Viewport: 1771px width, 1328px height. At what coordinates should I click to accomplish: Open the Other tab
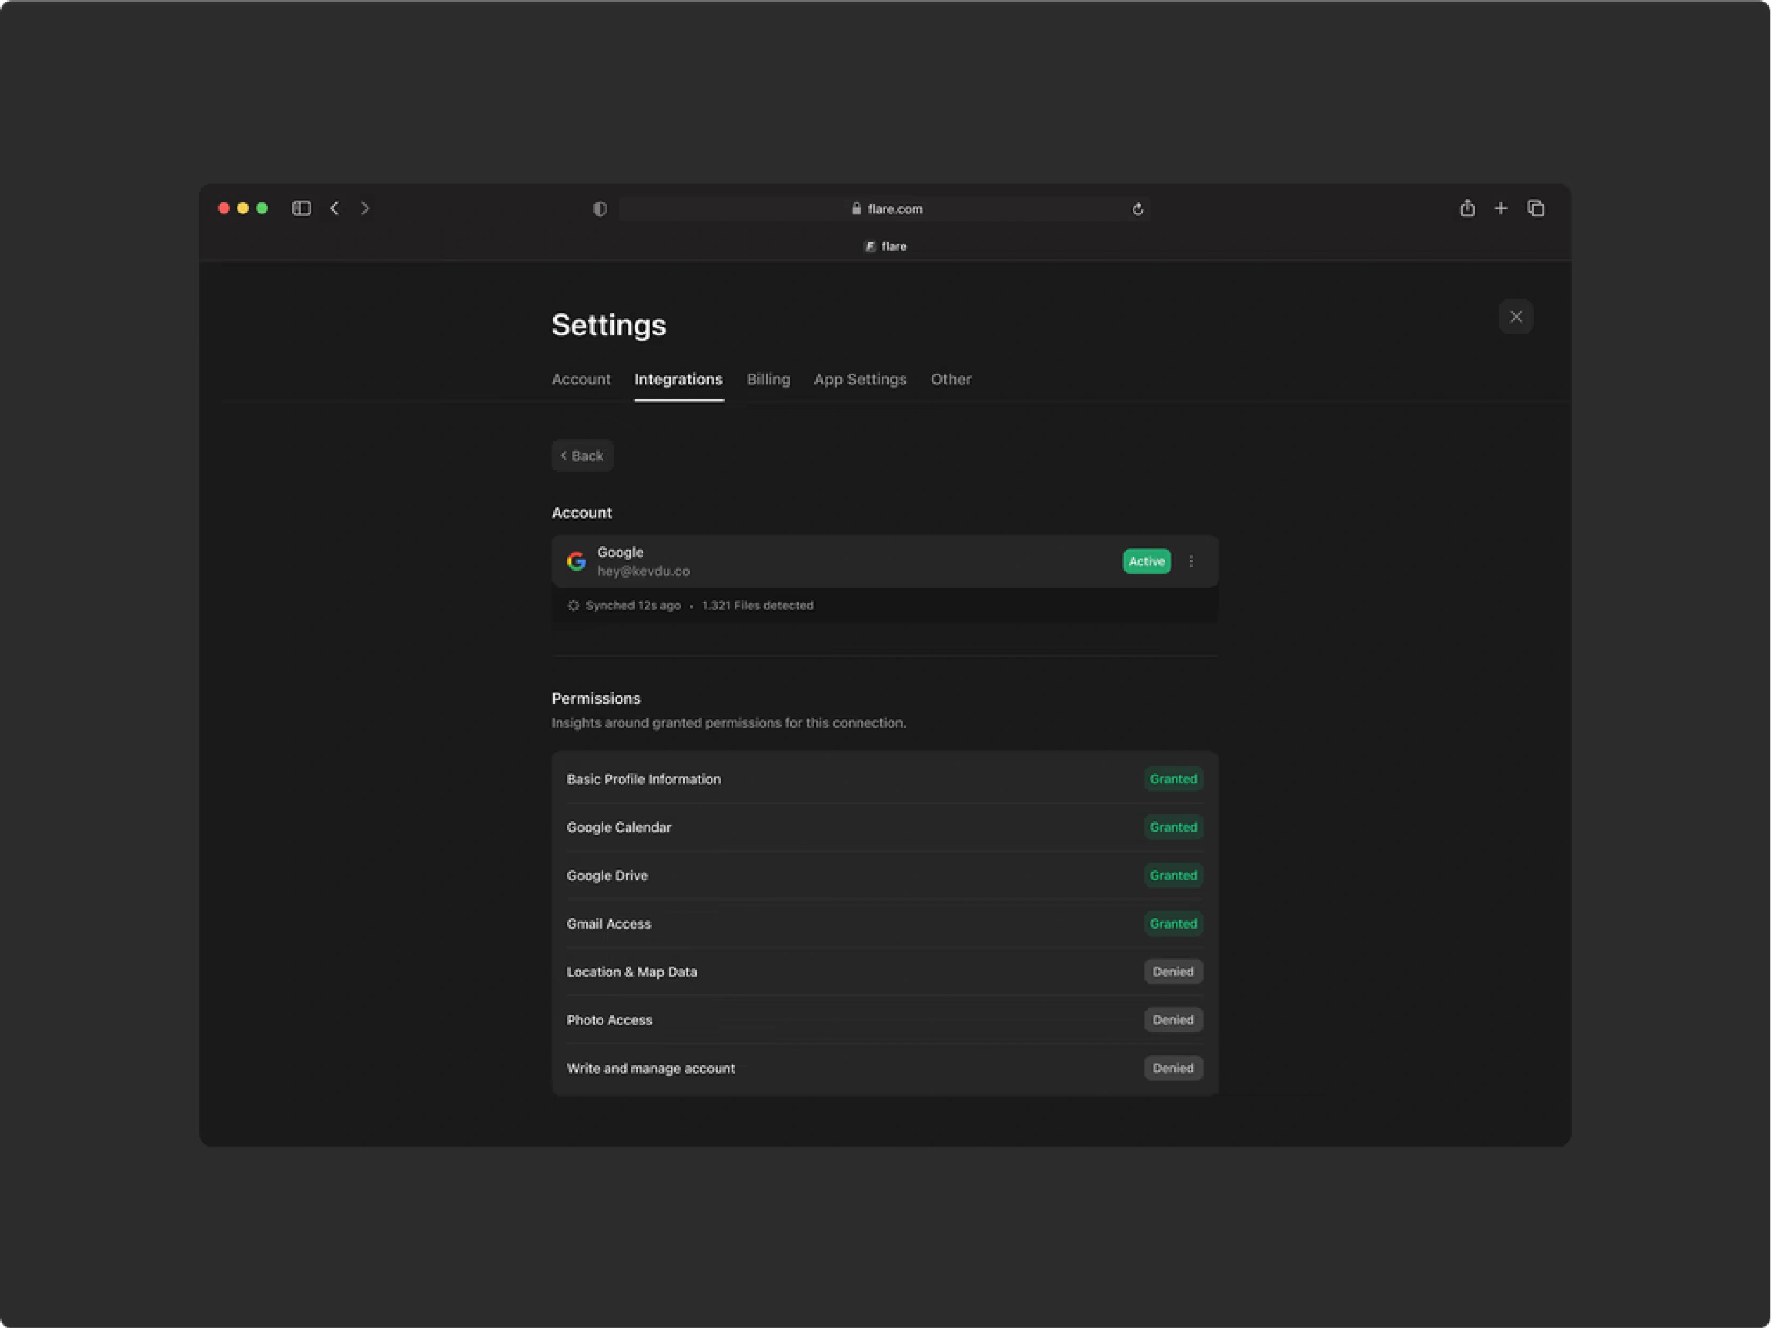coord(950,380)
